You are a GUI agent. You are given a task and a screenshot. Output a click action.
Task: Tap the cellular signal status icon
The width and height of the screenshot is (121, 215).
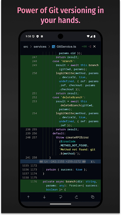pos(91,36)
